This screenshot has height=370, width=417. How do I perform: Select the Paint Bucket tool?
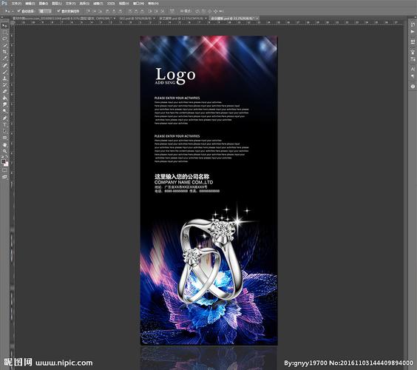coord(4,98)
